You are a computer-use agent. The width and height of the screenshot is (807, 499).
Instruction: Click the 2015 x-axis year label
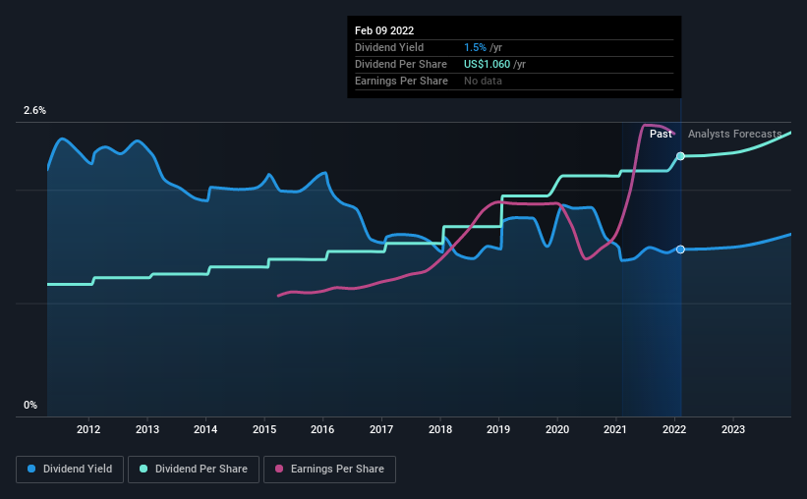pyautogui.click(x=264, y=429)
